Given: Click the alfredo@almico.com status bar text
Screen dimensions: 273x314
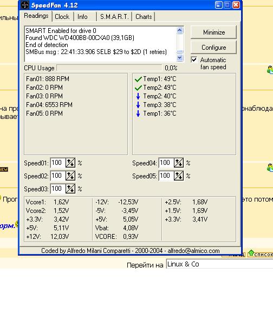Looking at the screenshot, I should [x=193, y=251].
